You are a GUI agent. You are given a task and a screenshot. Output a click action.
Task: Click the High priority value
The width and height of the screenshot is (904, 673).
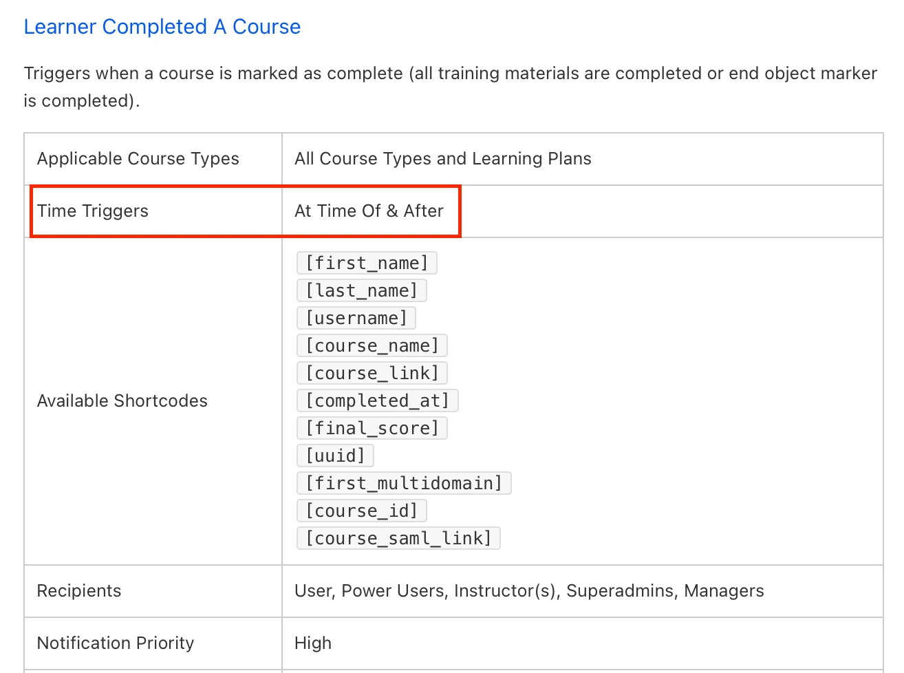point(313,643)
